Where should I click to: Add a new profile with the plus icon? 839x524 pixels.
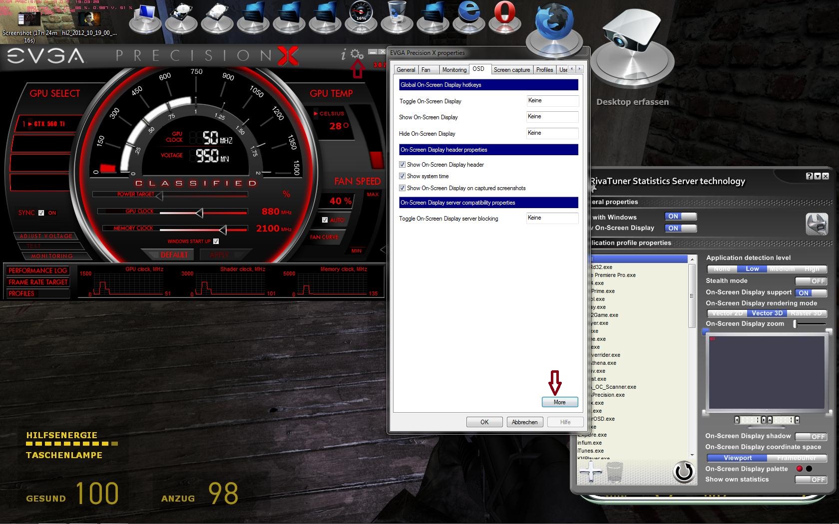click(591, 471)
